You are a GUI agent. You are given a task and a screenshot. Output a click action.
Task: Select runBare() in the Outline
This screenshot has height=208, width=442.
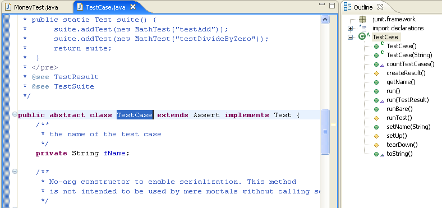[400, 109]
